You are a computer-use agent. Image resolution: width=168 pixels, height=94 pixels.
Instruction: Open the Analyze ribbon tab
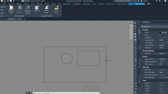click(x=26, y=4)
